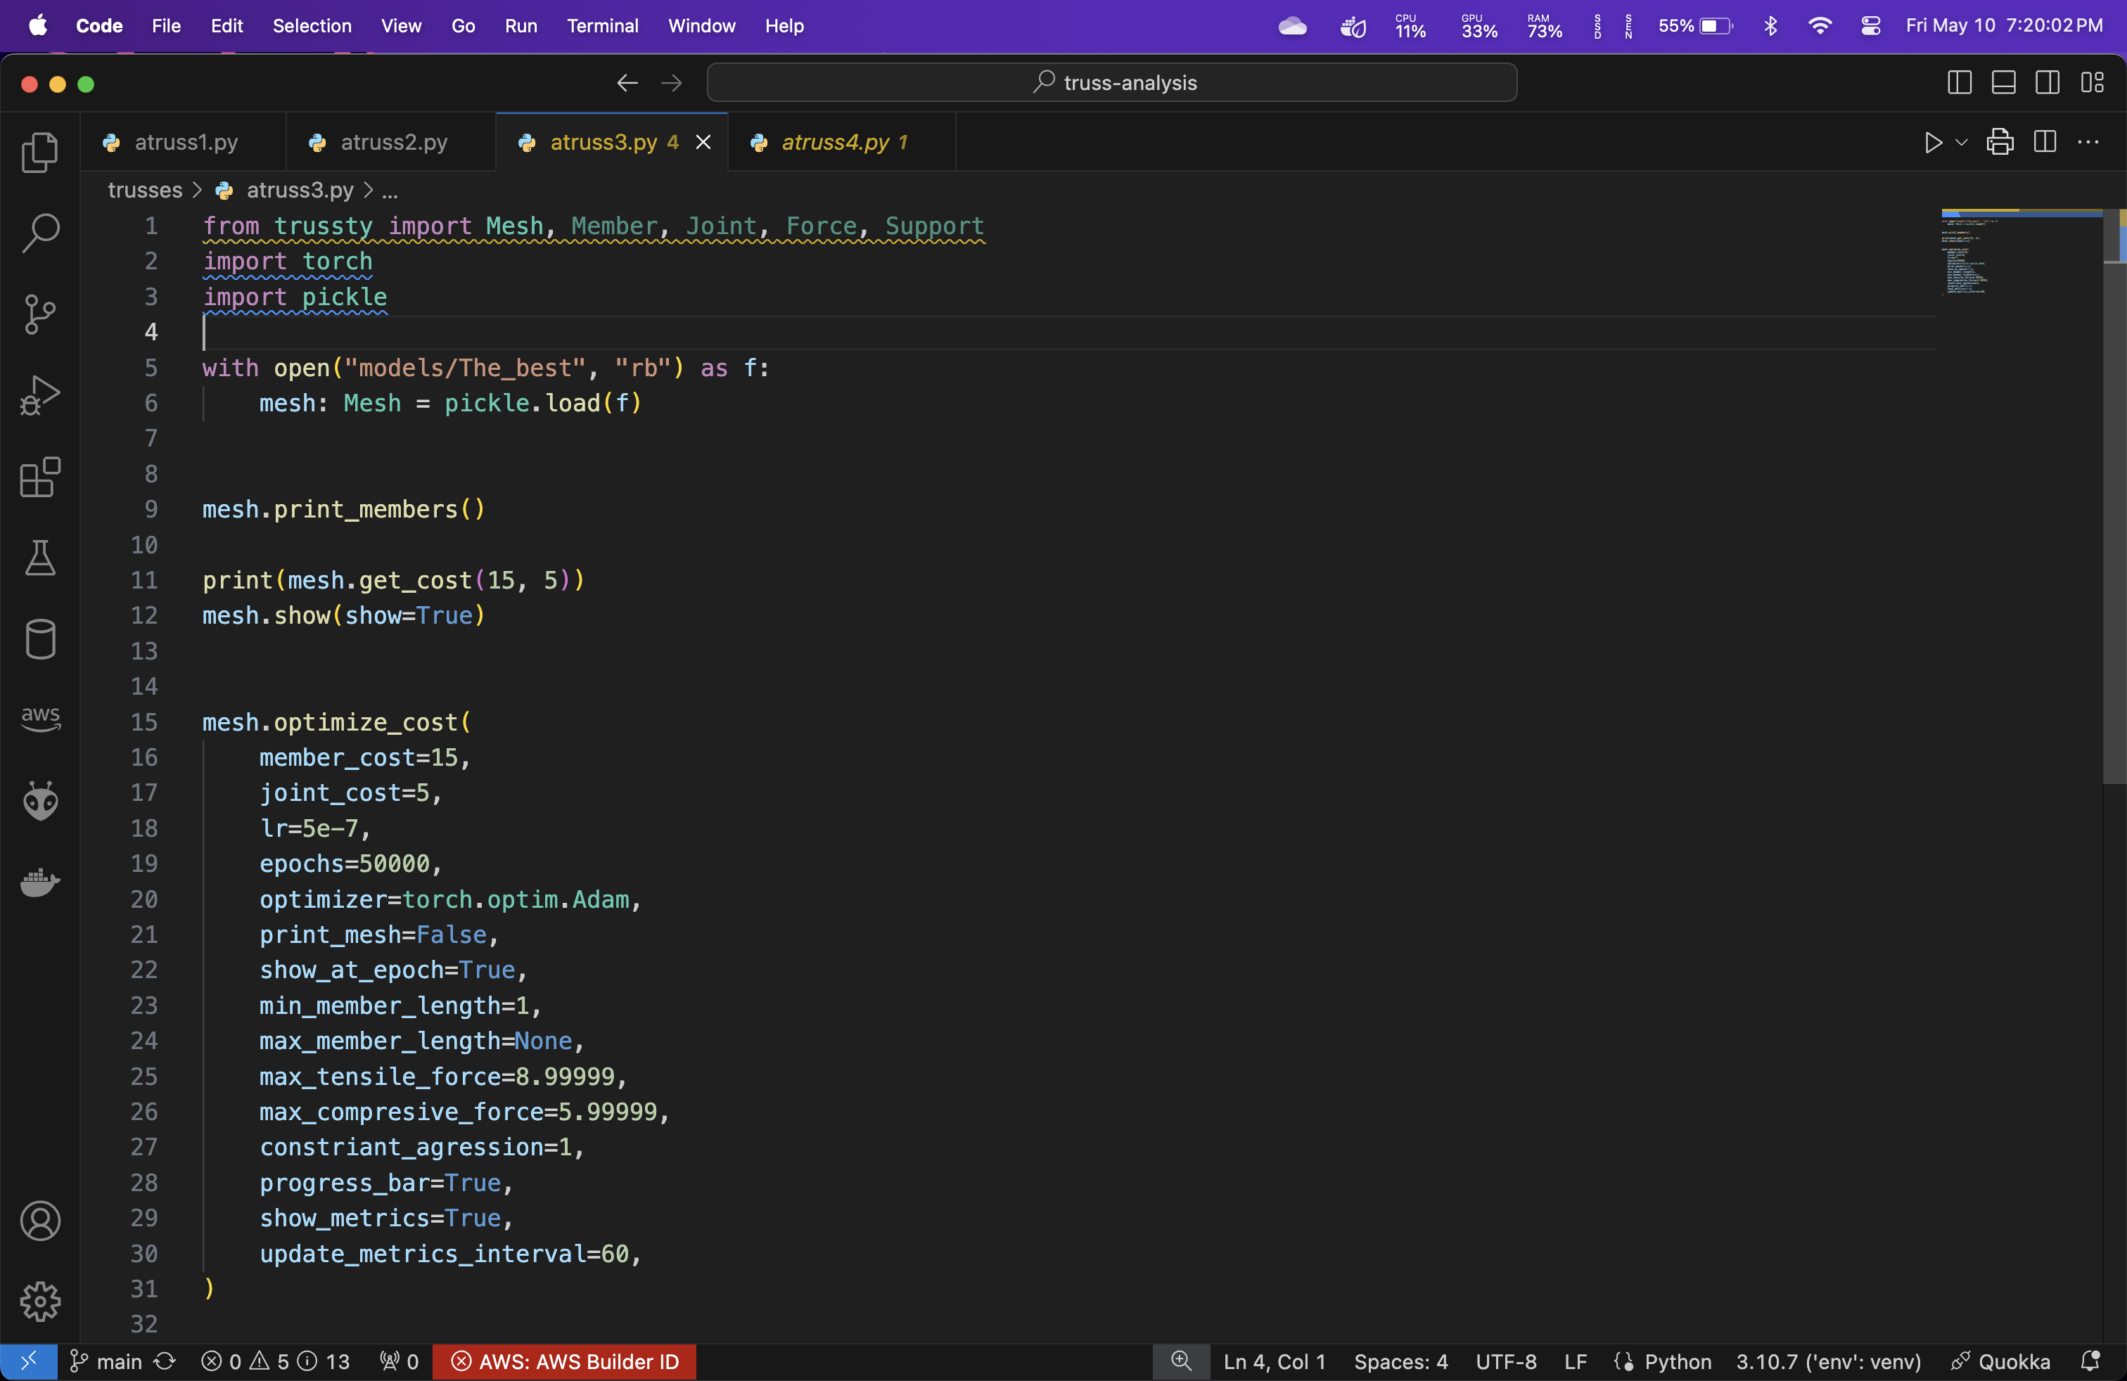The image size is (2127, 1381).
Task: Click the epochs=50000 argument
Action: click(x=350, y=863)
